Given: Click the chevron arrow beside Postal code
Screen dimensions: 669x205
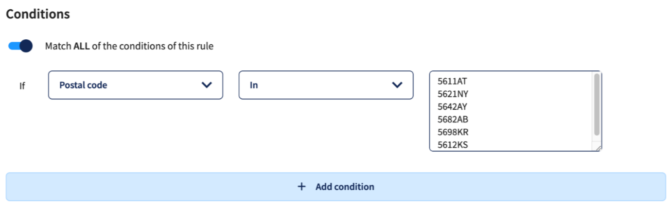Looking at the screenshot, I should pyautogui.click(x=207, y=85).
